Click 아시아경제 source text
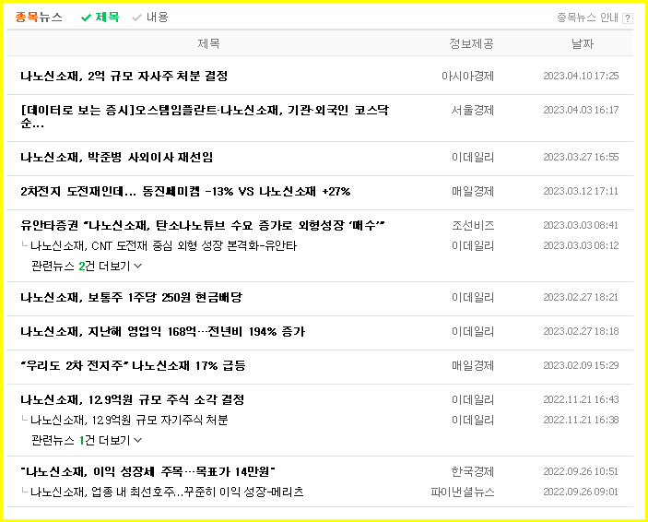648x522 pixels. pyautogui.click(x=467, y=77)
